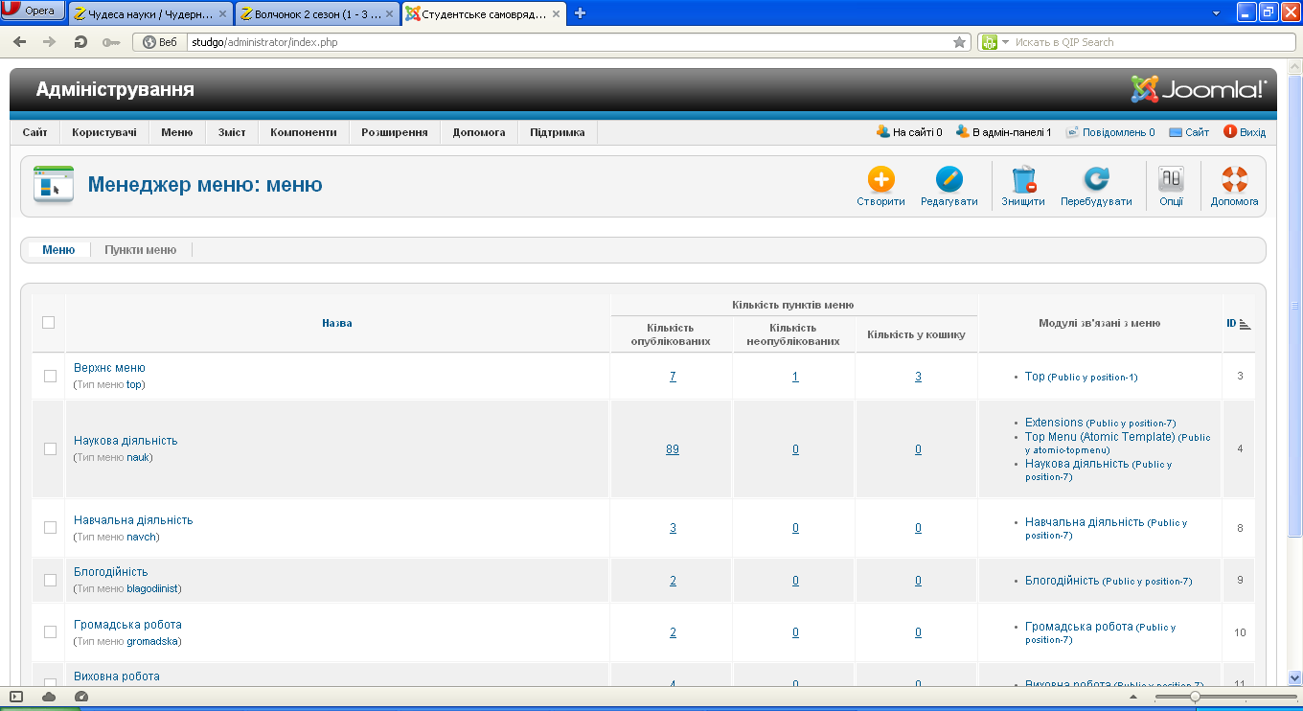Viewport: 1303px width, 711px height.
Task: Close the Студентське самовряд tab
Action: (x=556, y=14)
